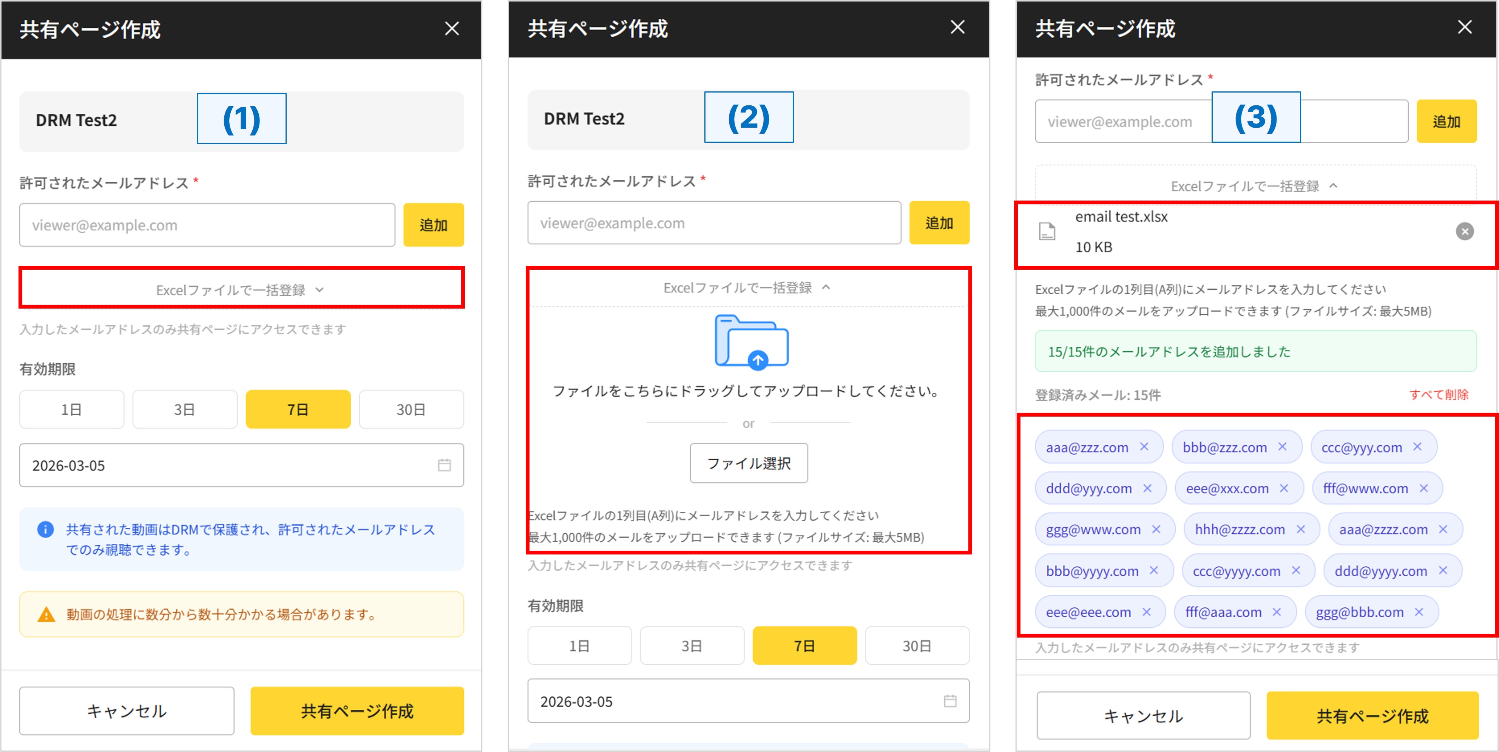This screenshot has height=752, width=1499.
Task: Open calendar icon in first panel date field
Action: click(x=444, y=465)
